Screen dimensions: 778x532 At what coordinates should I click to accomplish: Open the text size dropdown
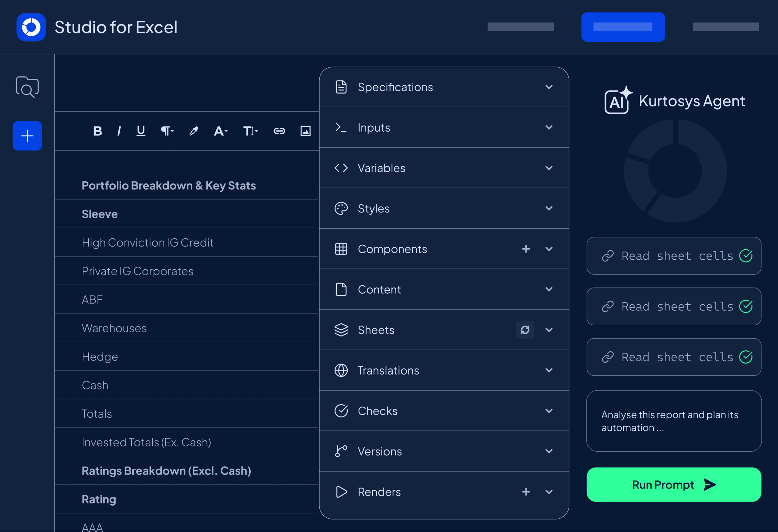point(250,131)
